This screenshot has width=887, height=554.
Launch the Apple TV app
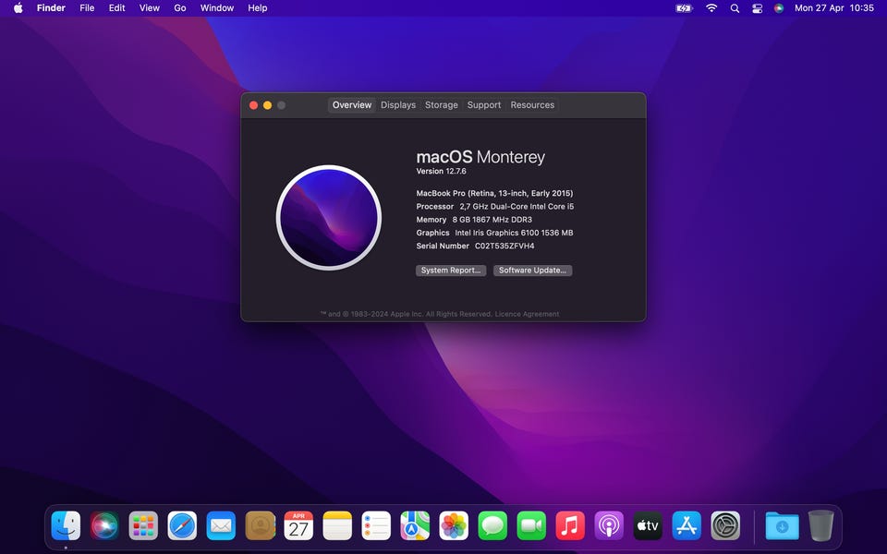tap(648, 525)
